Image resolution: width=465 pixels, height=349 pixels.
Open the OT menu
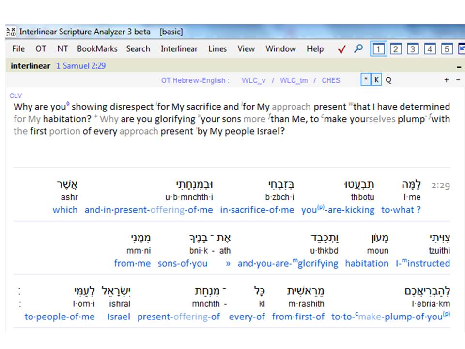(41, 48)
